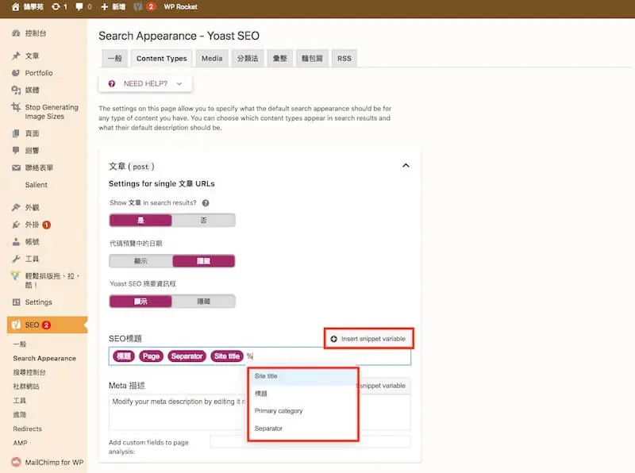Click the help question mark beside search results

[x=206, y=203]
